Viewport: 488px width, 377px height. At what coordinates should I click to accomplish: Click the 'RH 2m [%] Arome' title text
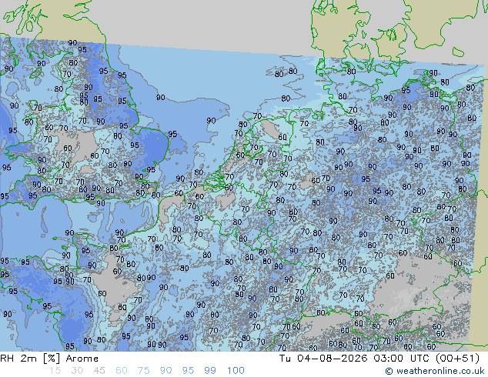coord(49,359)
